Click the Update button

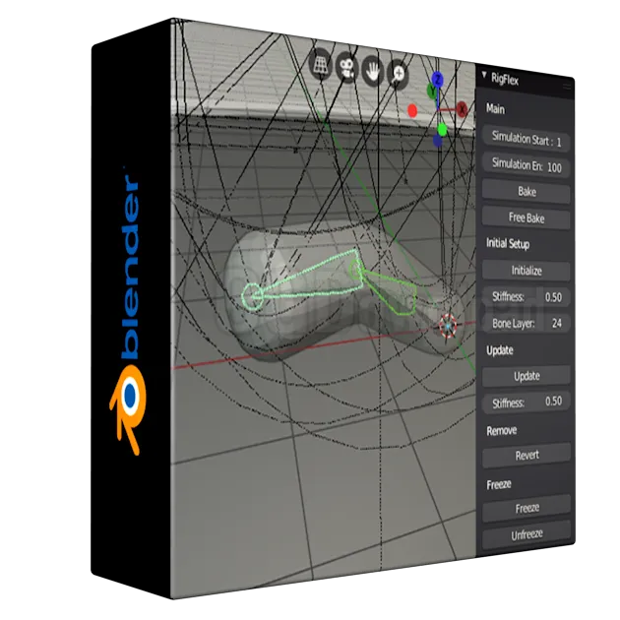(x=527, y=376)
